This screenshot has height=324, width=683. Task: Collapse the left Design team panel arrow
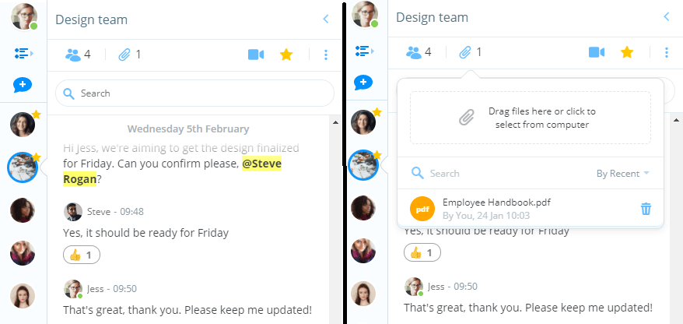[326, 19]
